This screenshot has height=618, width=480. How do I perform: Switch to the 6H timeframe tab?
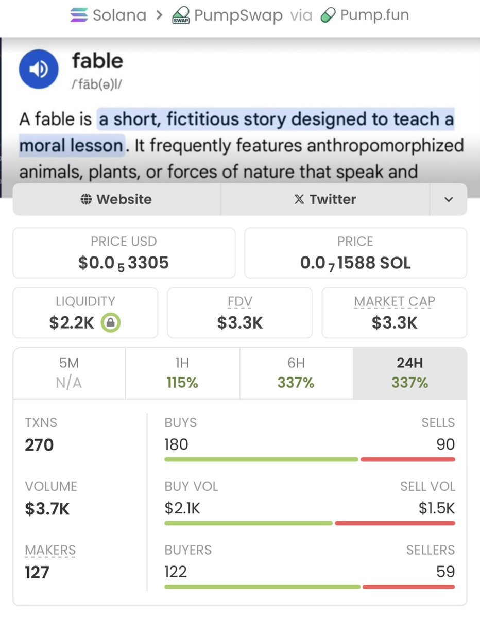point(296,373)
